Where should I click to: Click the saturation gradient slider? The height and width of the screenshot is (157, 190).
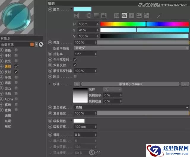(x=145, y=30)
